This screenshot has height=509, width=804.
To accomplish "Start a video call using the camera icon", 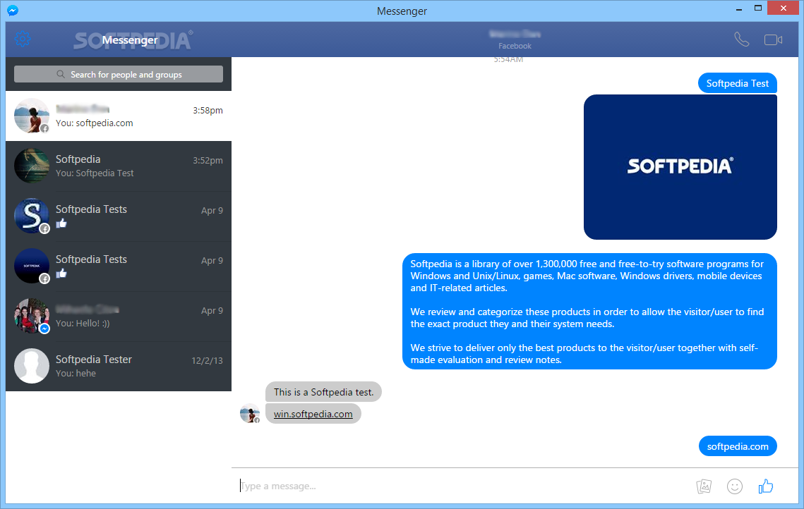I will [x=772, y=39].
